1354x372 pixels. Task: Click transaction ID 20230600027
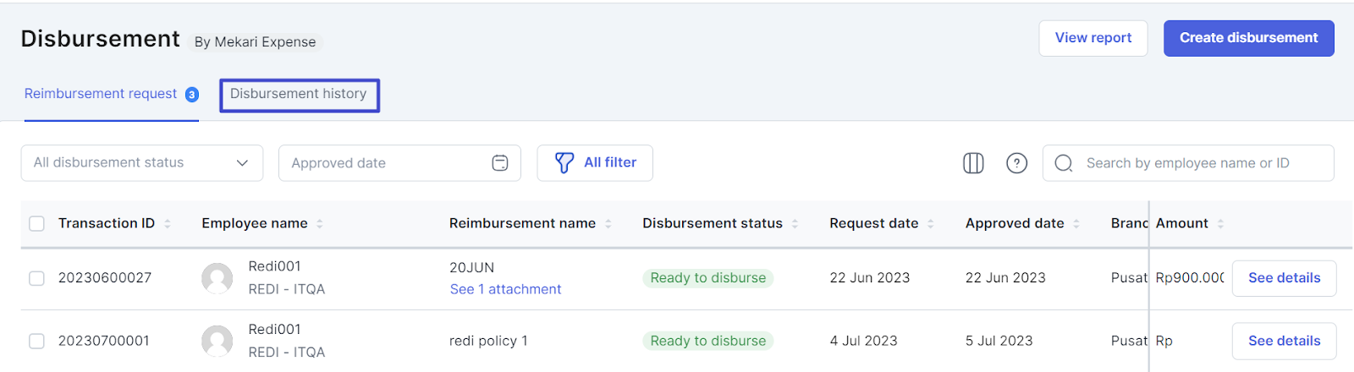tap(105, 278)
